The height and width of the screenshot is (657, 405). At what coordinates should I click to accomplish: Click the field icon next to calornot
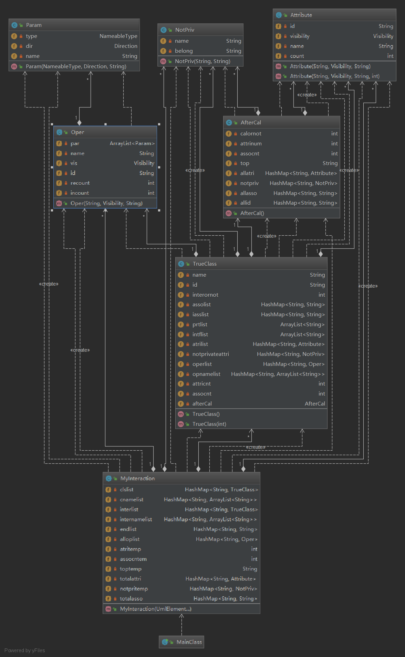(229, 134)
